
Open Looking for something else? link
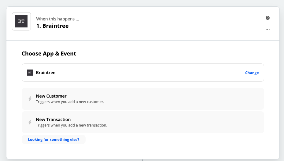click(x=53, y=139)
